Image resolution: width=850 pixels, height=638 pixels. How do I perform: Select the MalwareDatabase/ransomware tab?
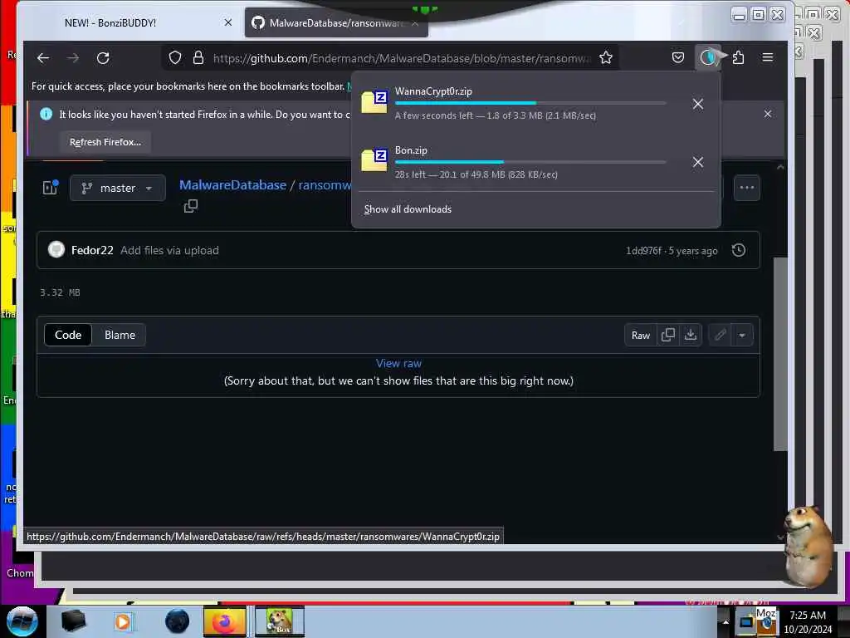[x=336, y=22]
